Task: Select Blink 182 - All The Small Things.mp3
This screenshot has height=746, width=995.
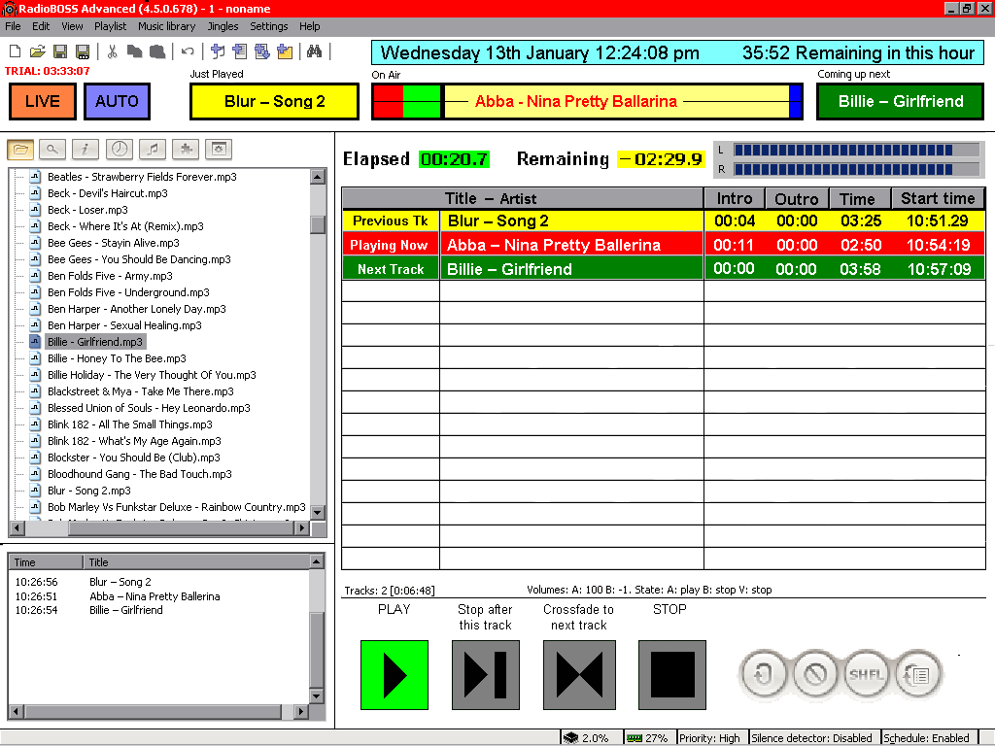Action: (x=130, y=424)
